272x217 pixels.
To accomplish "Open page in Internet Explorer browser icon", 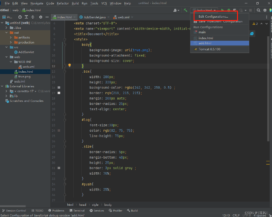I will 252,34.
